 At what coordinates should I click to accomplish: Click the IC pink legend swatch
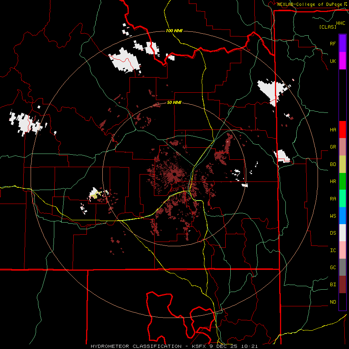click(342, 250)
